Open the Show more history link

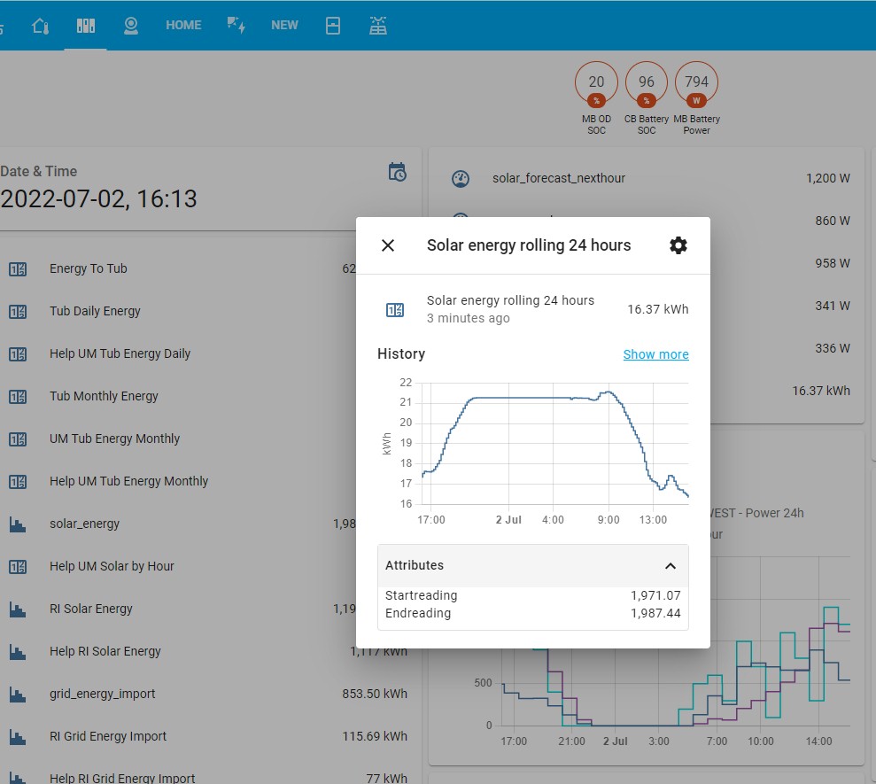coord(655,354)
